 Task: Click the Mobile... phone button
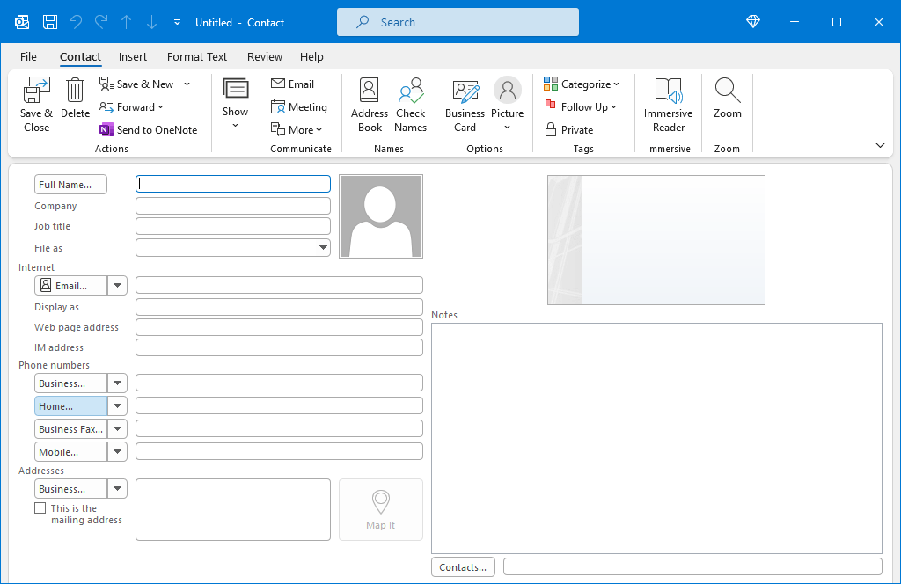click(70, 452)
